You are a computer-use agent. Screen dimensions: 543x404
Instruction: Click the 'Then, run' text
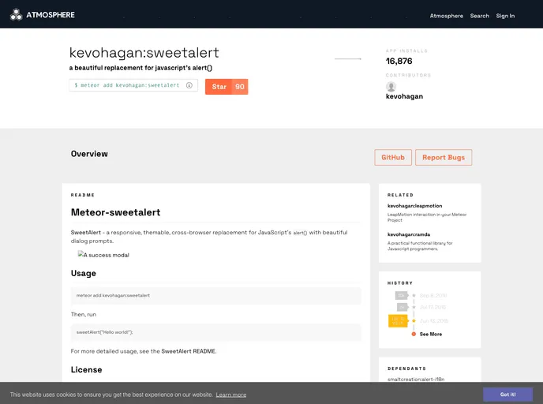tap(84, 314)
